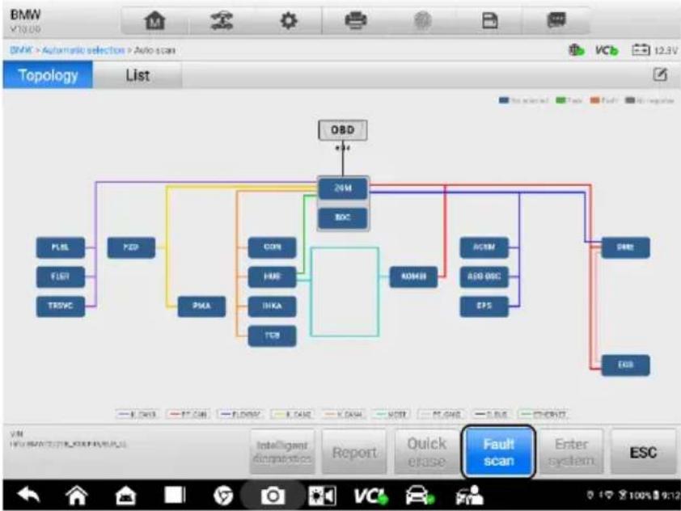Click the Intelligent diagnostics button
Image resolution: width=681 pixels, height=511 pixels.
click(282, 452)
